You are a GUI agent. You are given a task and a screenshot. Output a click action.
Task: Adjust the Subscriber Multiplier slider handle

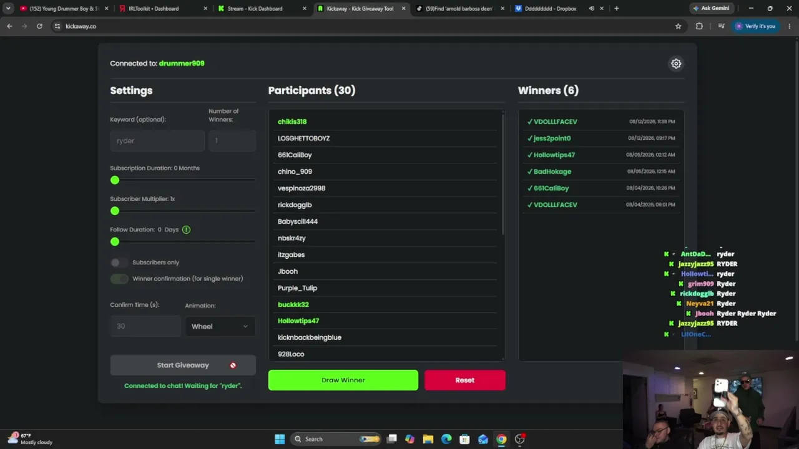pos(115,211)
